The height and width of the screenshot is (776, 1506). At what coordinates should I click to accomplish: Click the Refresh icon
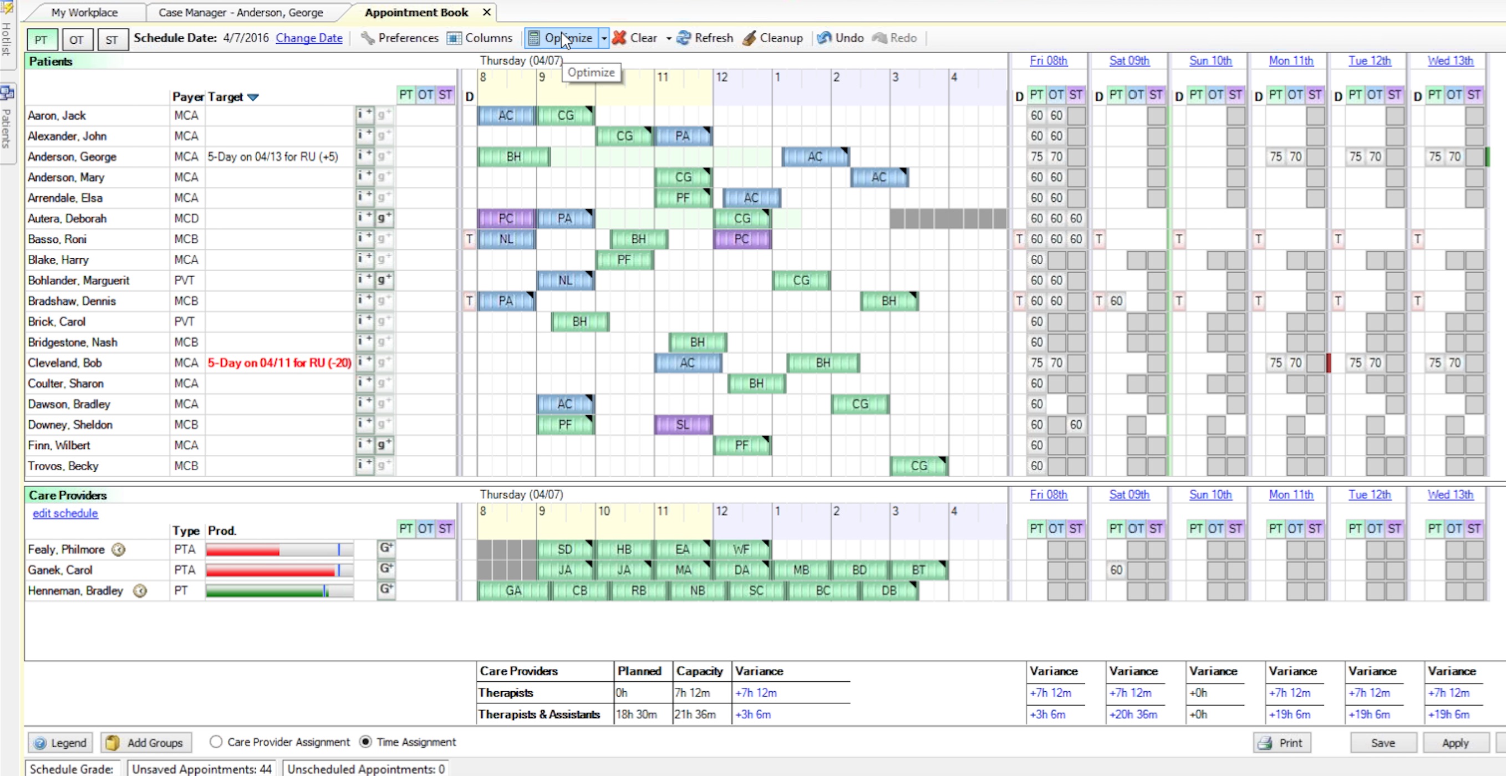pos(684,38)
